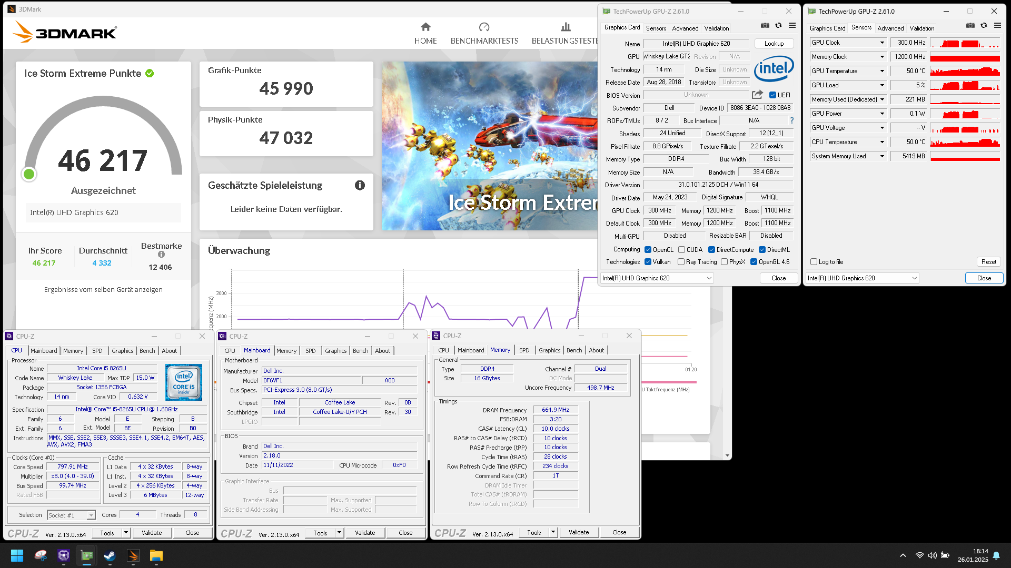Expand the GPU Clock sensor dropdown
This screenshot has height=568, width=1011.
coord(882,43)
